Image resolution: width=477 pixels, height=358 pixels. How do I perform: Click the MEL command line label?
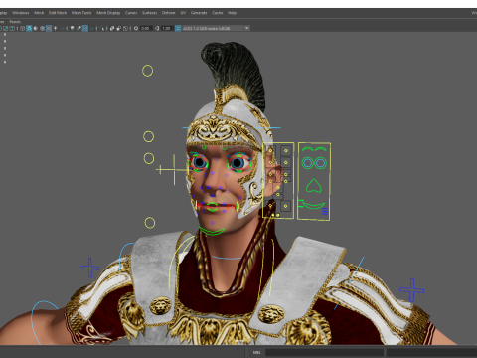tap(256, 352)
